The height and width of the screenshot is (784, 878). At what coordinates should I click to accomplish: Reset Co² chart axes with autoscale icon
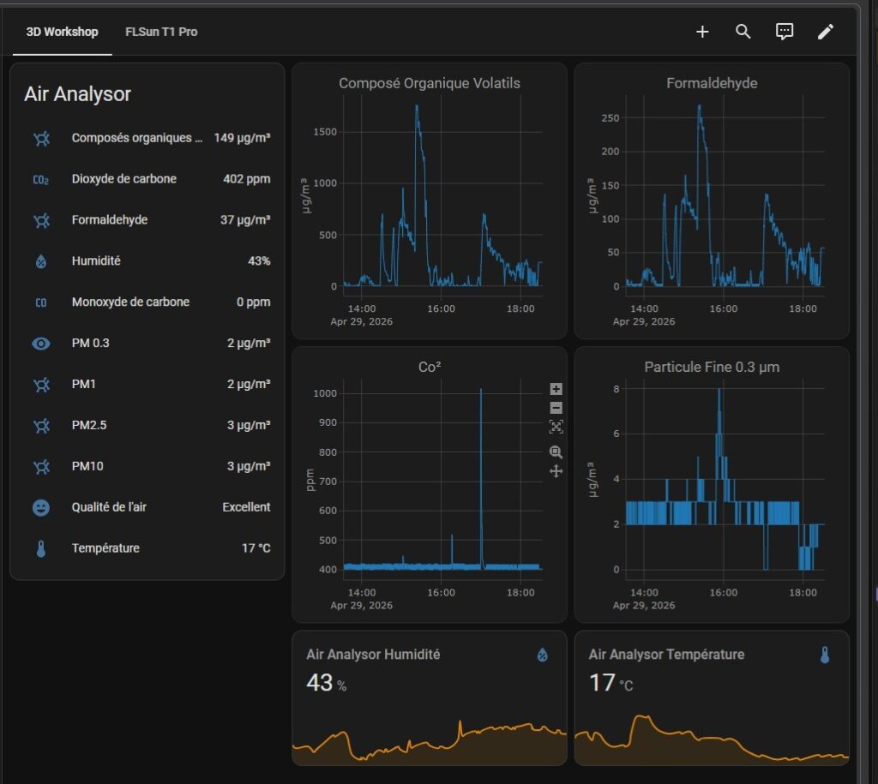click(556, 427)
